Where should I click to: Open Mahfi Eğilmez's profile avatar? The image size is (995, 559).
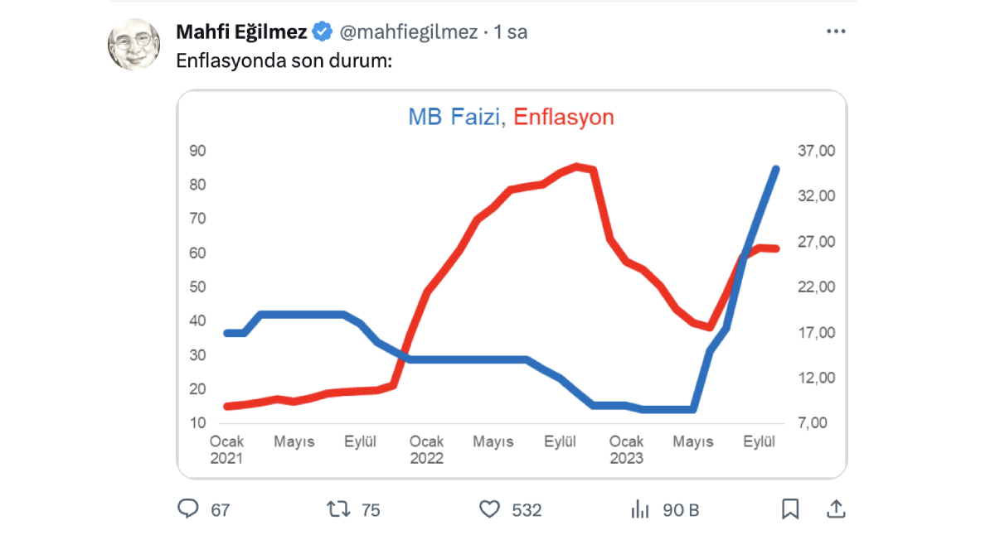pyautogui.click(x=133, y=44)
